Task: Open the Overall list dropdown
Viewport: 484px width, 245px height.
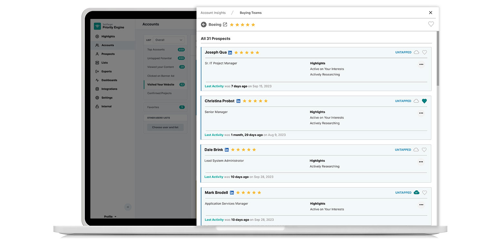Action: [169, 40]
